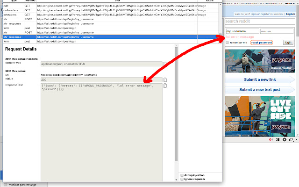Click Submit a new text post
This screenshot has height=187, width=299.
(259, 89)
